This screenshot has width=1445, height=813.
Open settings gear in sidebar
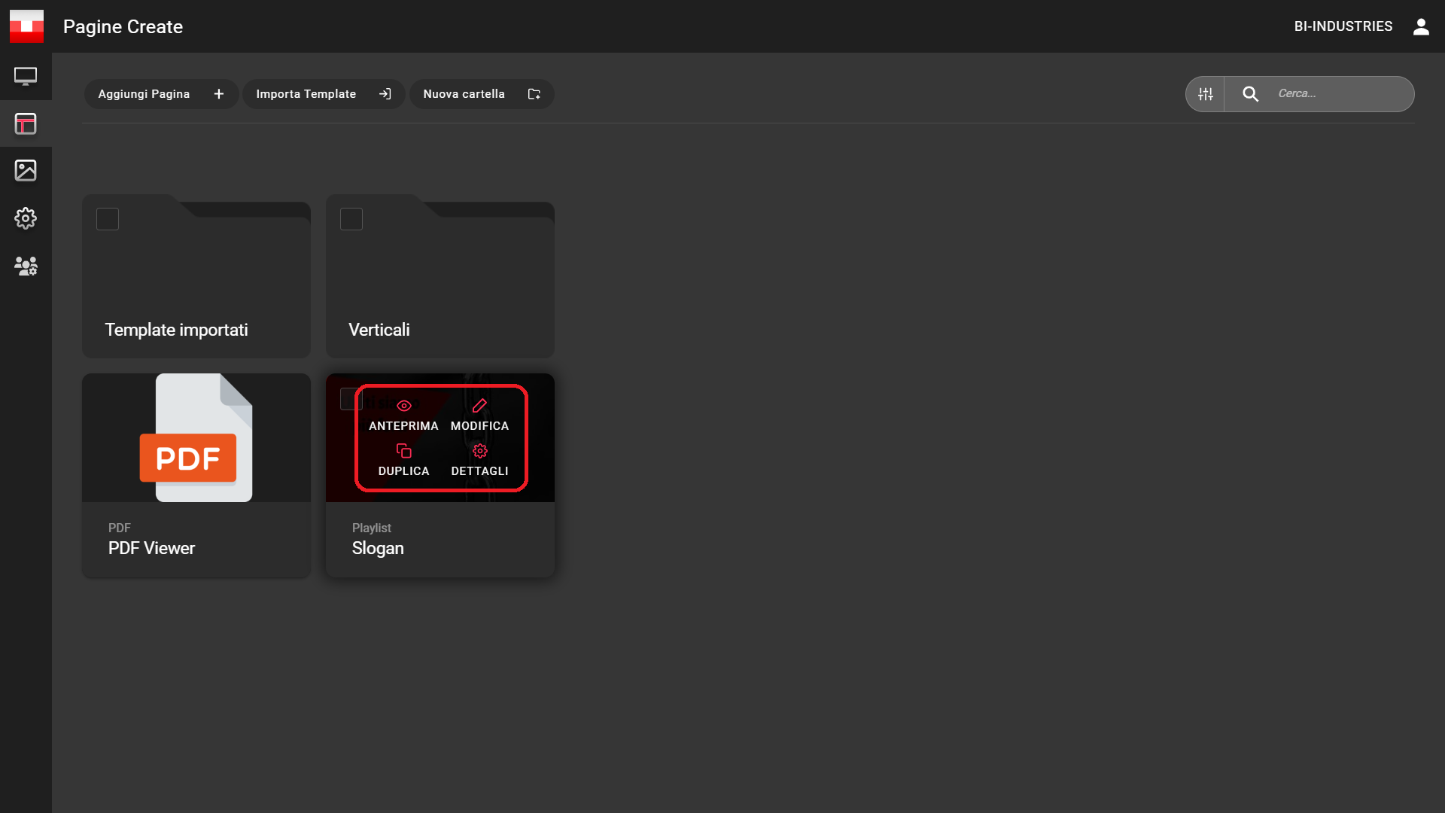26,218
